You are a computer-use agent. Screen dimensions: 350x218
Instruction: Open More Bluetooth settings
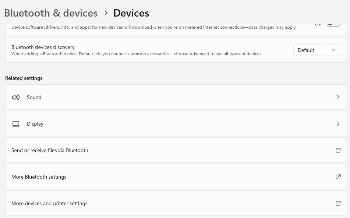[x=176, y=177]
